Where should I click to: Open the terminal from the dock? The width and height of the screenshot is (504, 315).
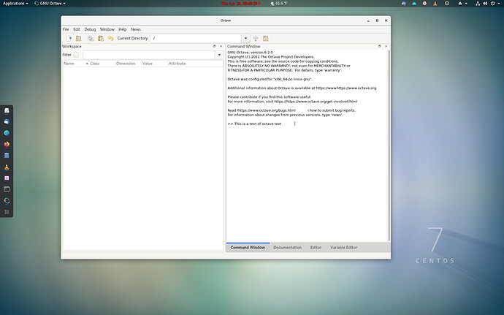7,189
